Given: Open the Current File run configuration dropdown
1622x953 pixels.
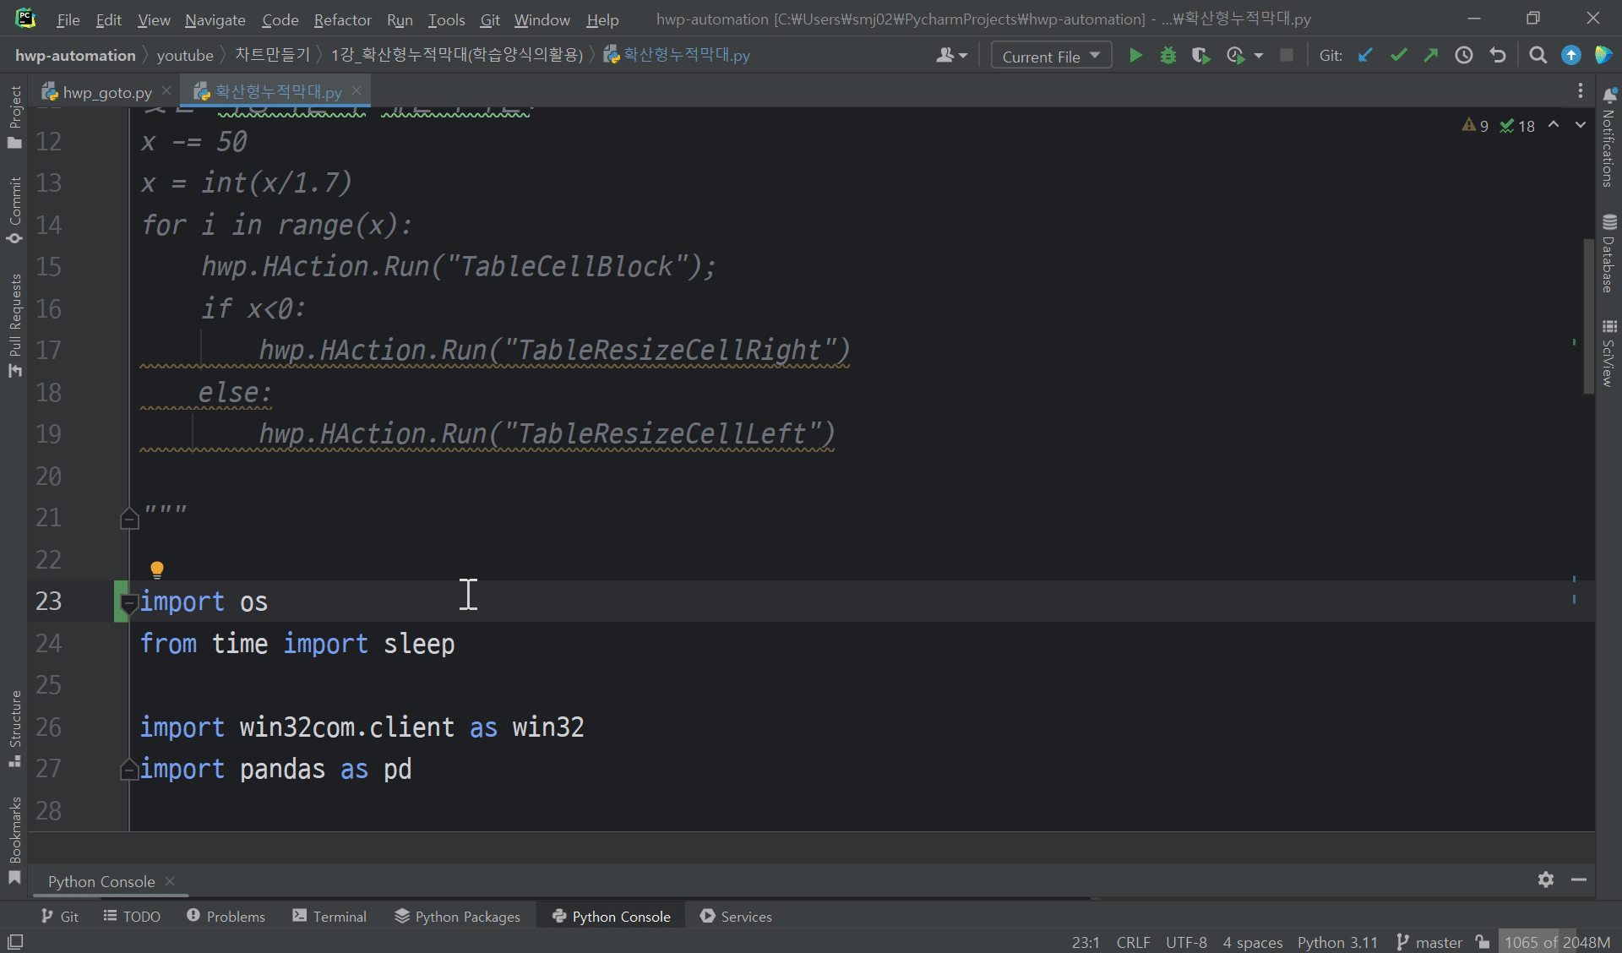Looking at the screenshot, I should pos(1051,56).
